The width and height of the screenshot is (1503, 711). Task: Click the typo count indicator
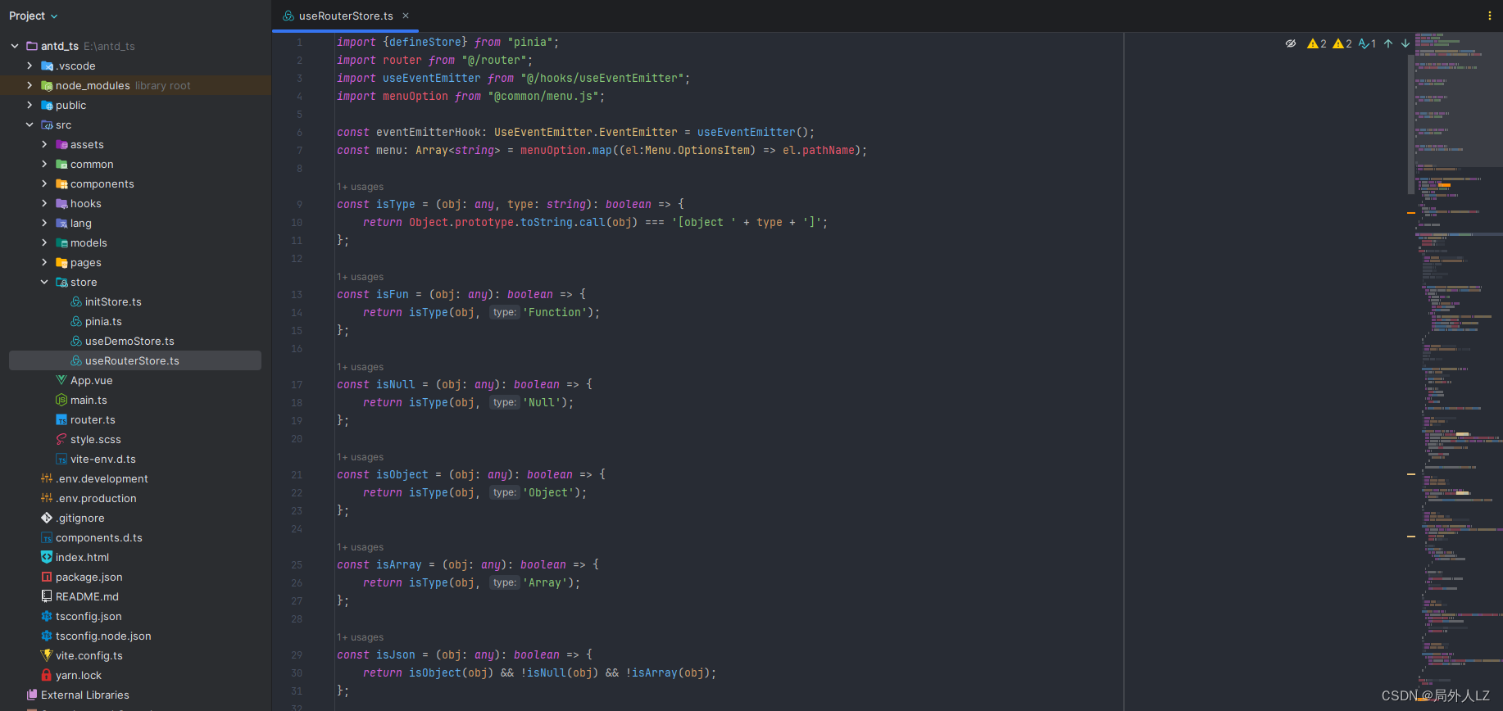tap(1367, 43)
